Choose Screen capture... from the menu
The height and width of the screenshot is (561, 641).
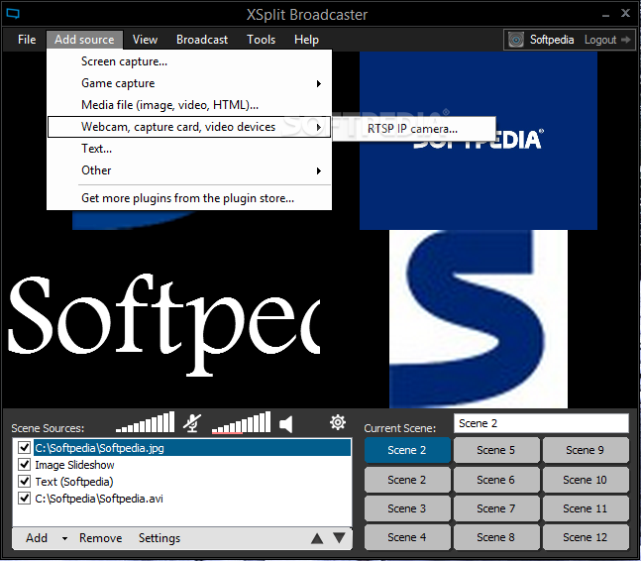189,61
